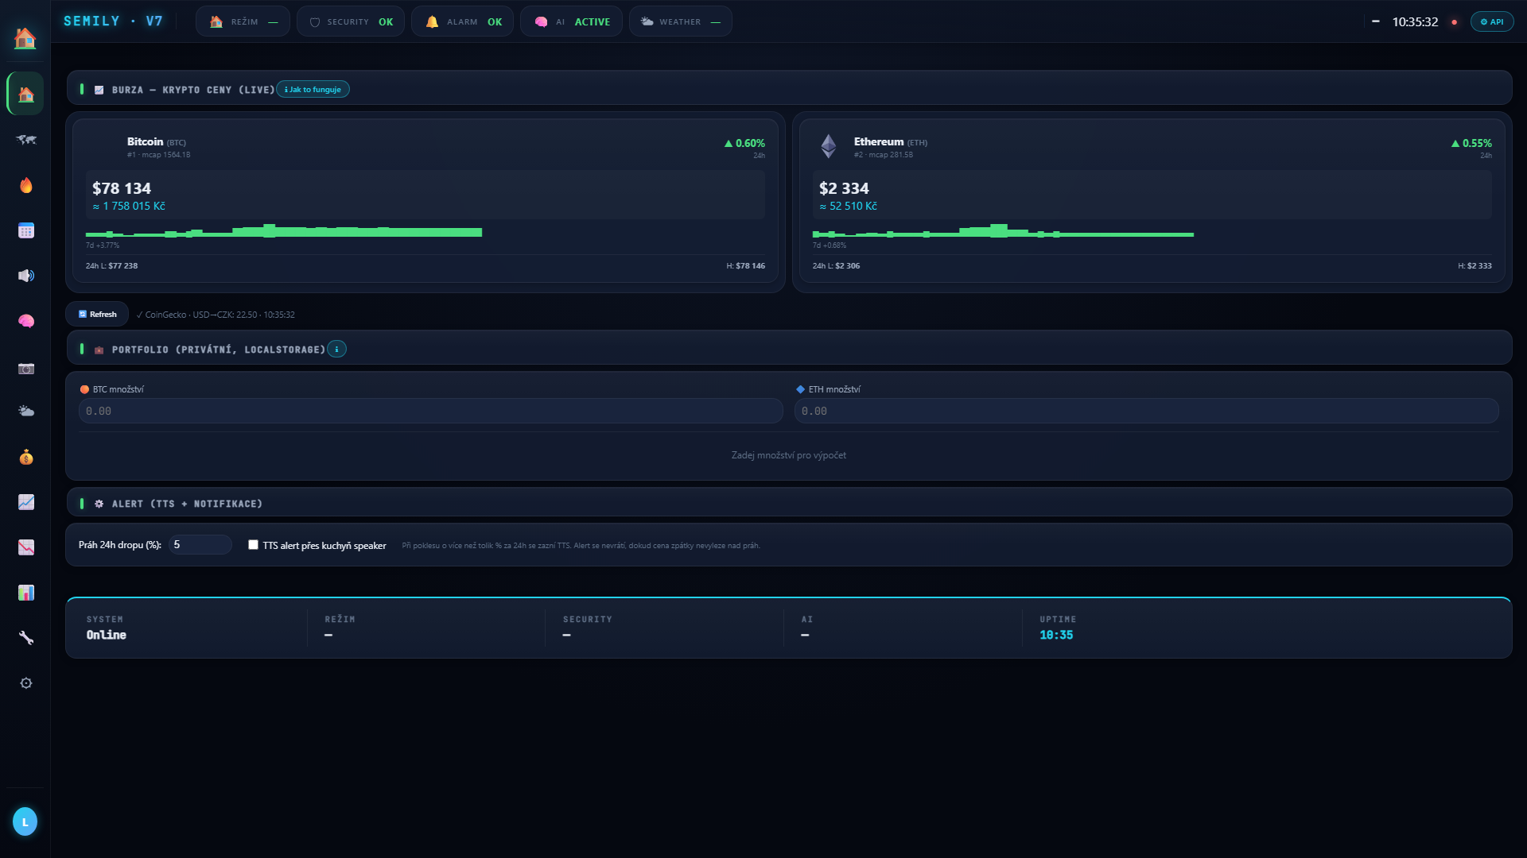Open the wrench tools sidebar icon
Image resolution: width=1527 pixels, height=858 pixels.
[26, 638]
